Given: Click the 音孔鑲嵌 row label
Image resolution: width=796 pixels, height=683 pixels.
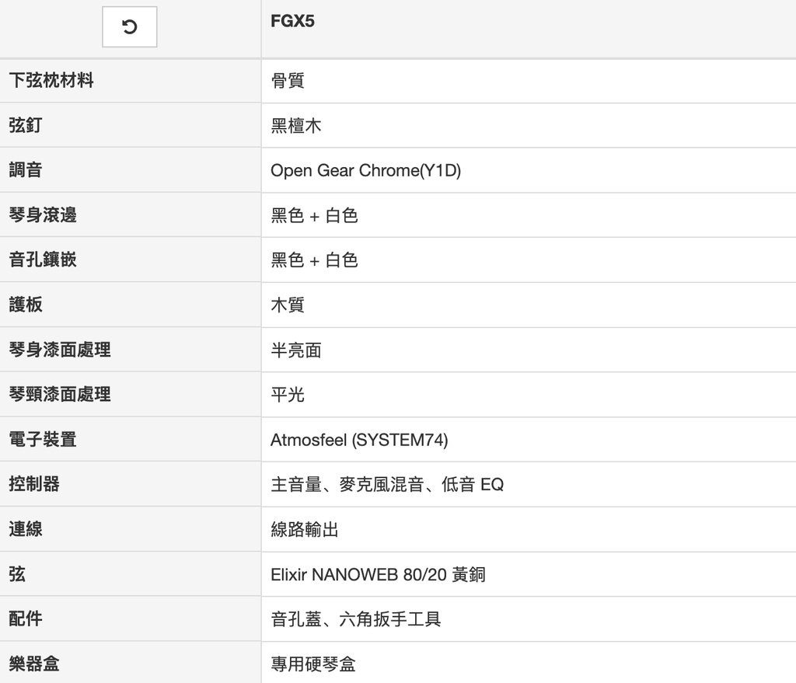Looking at the screenshot, I should tap(43, 260).
